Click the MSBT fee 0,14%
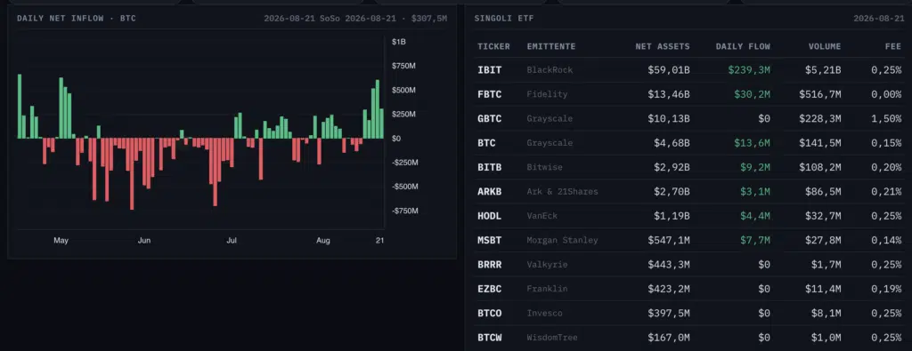 pyautogui.click(x=886, y=240)
